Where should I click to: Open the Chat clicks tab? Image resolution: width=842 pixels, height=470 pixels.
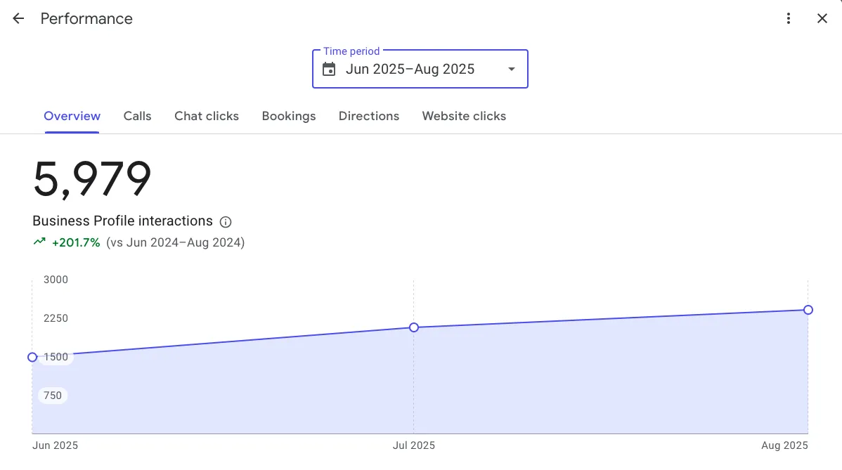pyautogui.click(x=207, y=116)
